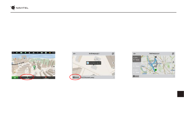Go back from the middle 'Мой маршрут' screen
The height and width of the screenshot is (130, 184).
pyautogui.click(x=74, y=54)
